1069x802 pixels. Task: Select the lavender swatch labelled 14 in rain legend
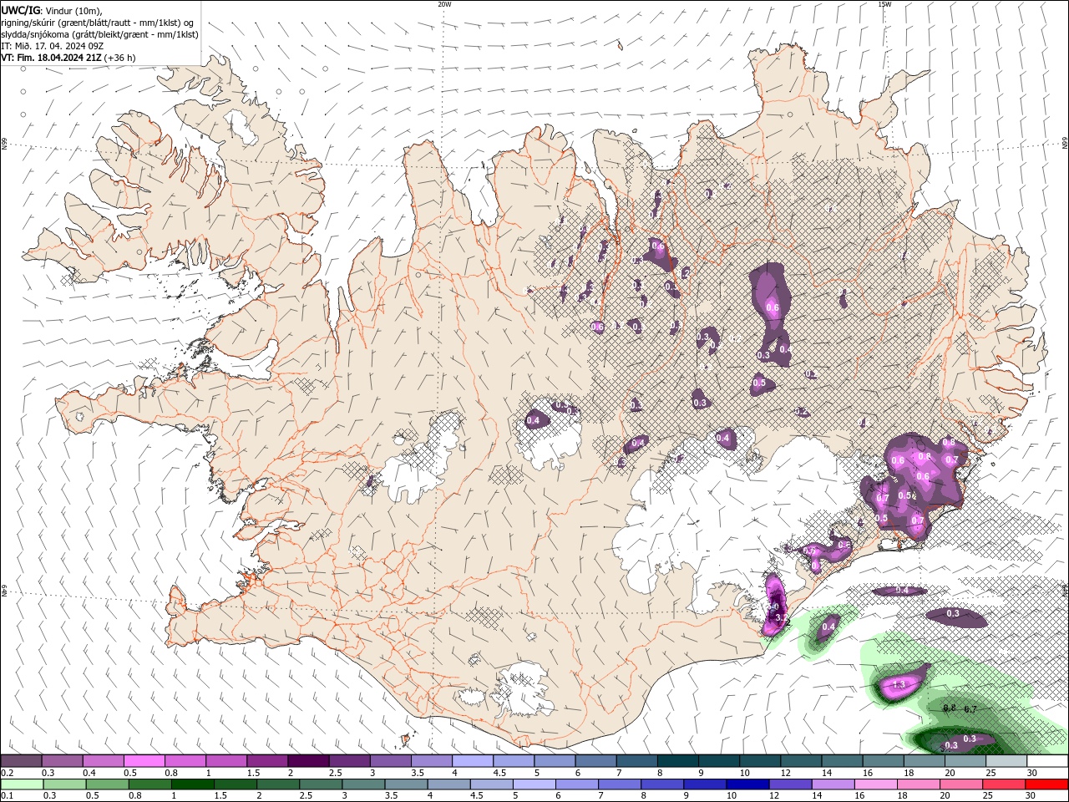coord(833,784)
